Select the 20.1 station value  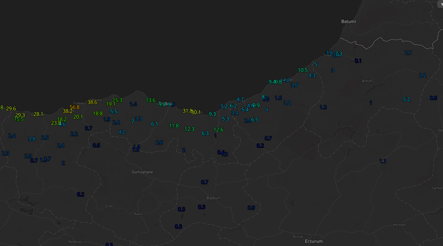pyautogui.click(x=78, y=117)
